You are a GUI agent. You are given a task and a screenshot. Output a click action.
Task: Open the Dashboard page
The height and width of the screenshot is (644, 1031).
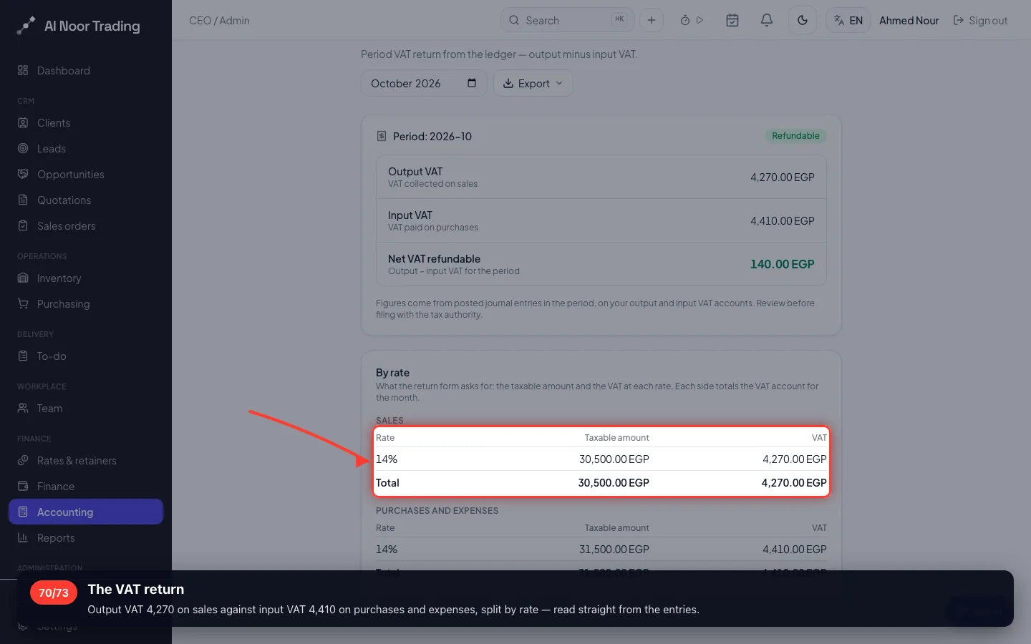(x=86, y=71)
